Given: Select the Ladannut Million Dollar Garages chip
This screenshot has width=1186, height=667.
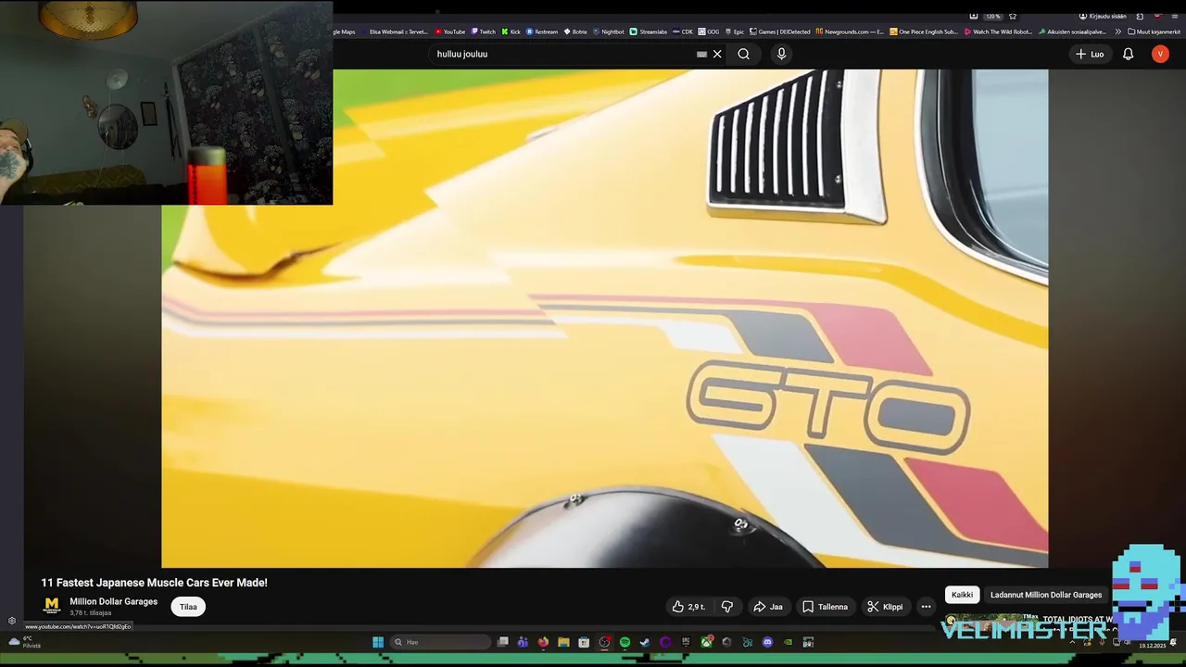Looking at the screenshot, I should (x=1046, y=595).
